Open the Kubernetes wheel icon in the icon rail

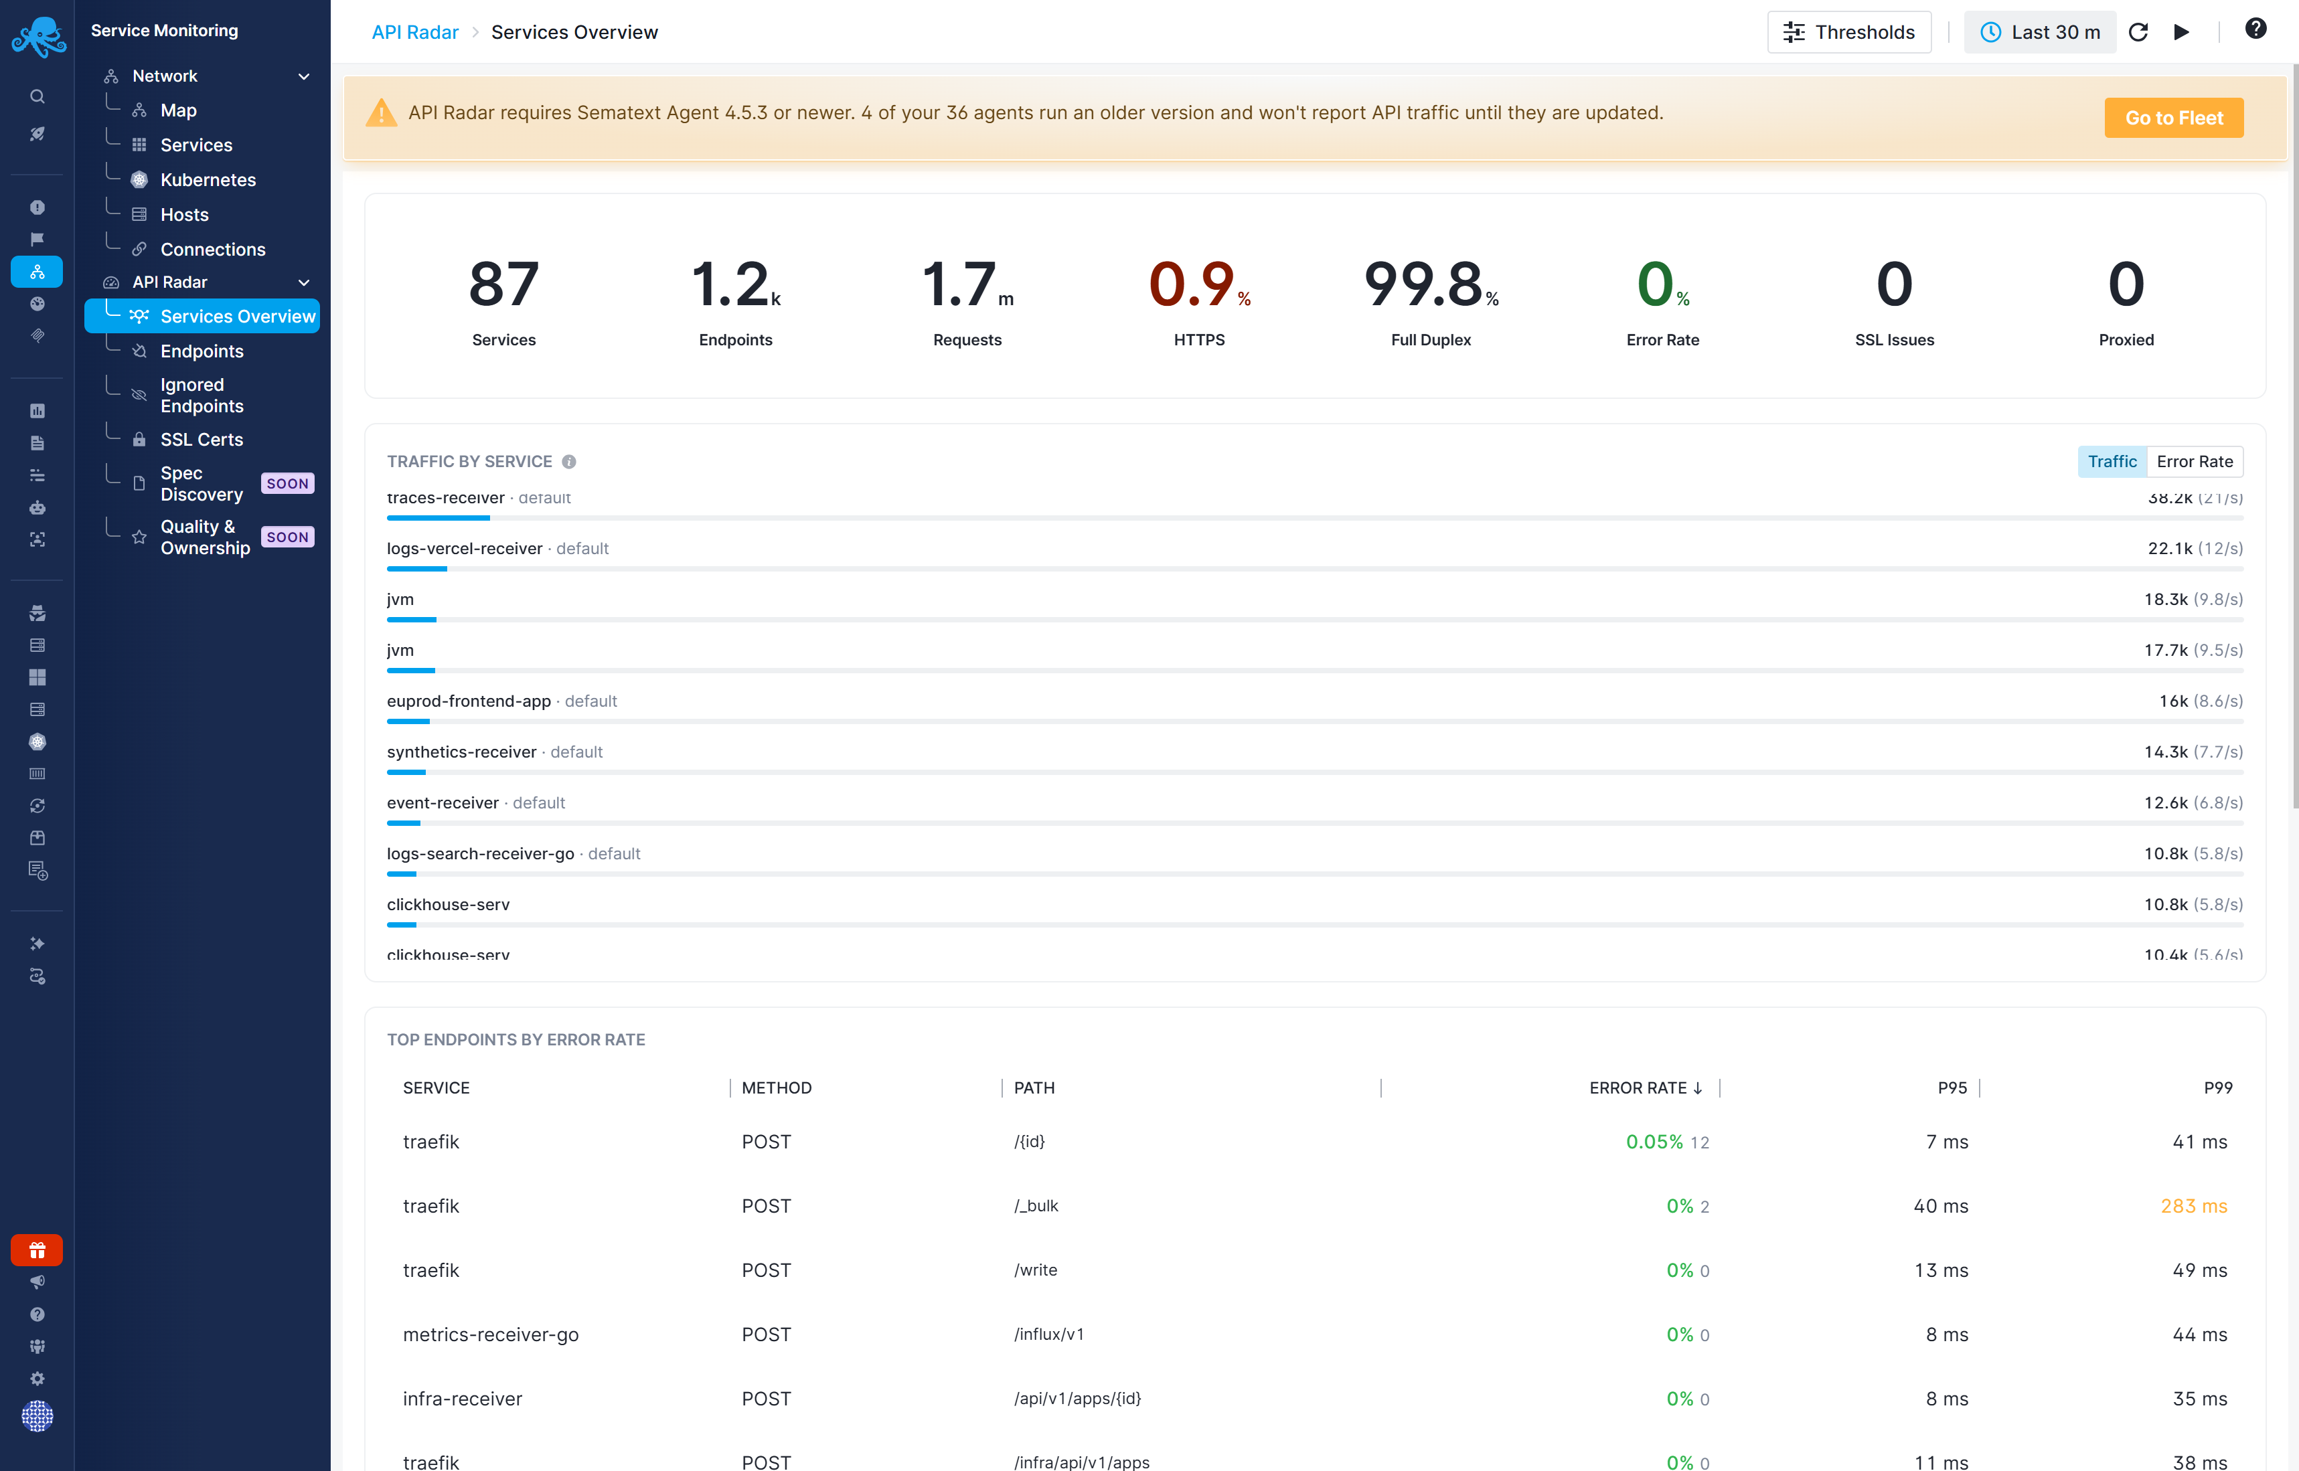click(37, 742)
